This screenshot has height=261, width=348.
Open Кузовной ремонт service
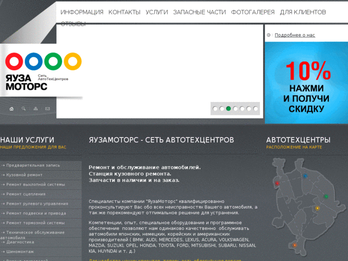tap(41, 175)
